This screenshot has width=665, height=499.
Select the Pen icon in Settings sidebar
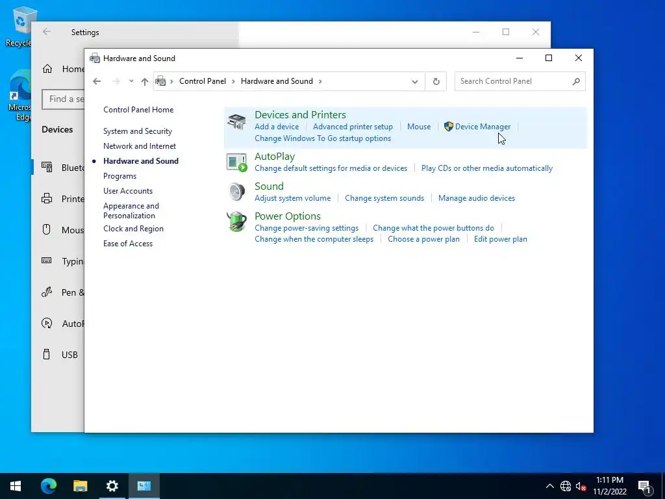click(47, 292)
